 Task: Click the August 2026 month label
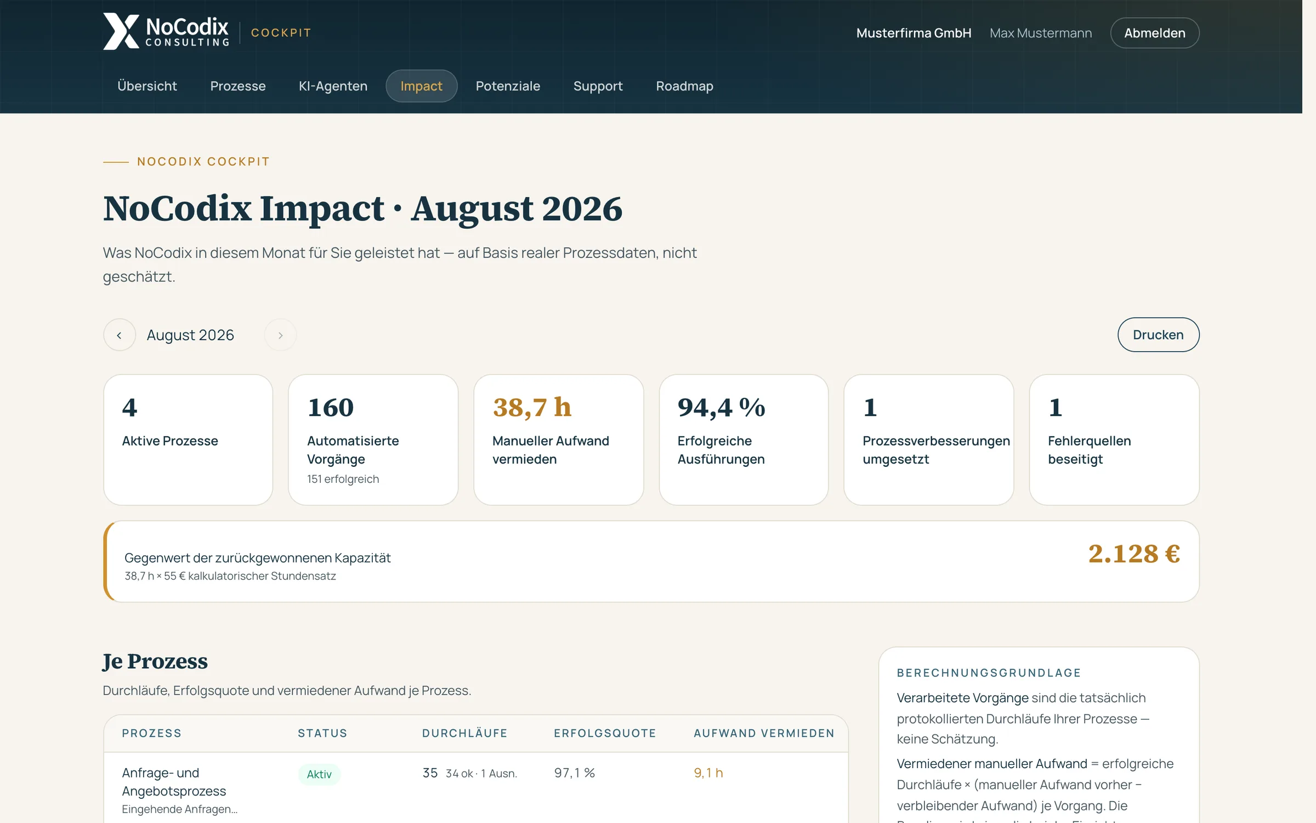[x=190, y=335]
